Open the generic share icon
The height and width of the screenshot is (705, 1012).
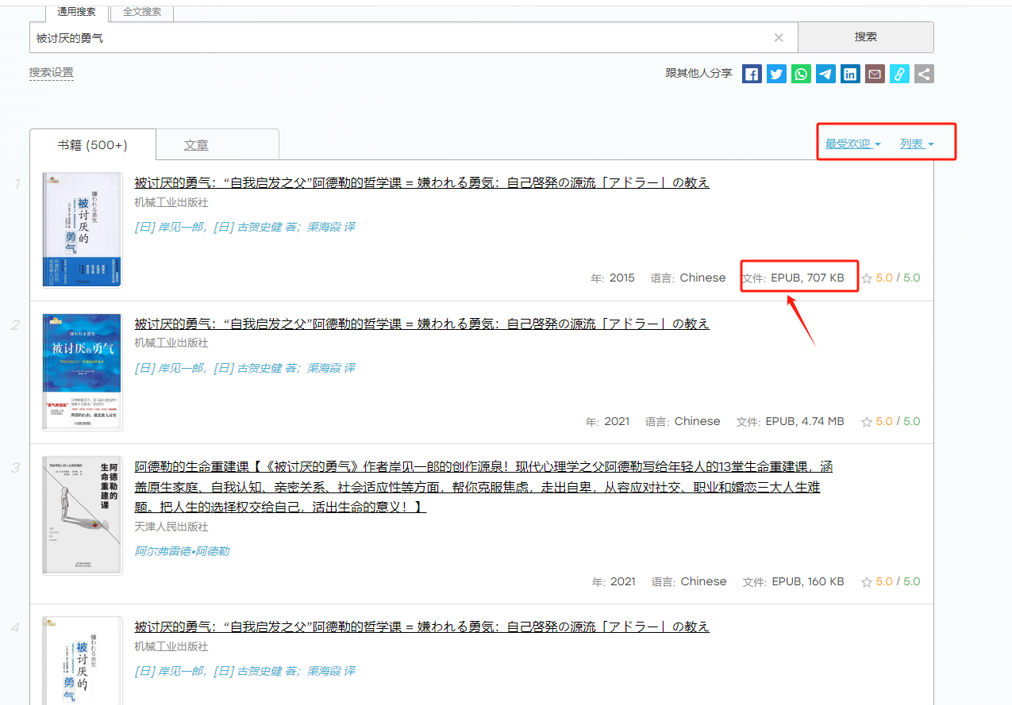pos(924,74)
